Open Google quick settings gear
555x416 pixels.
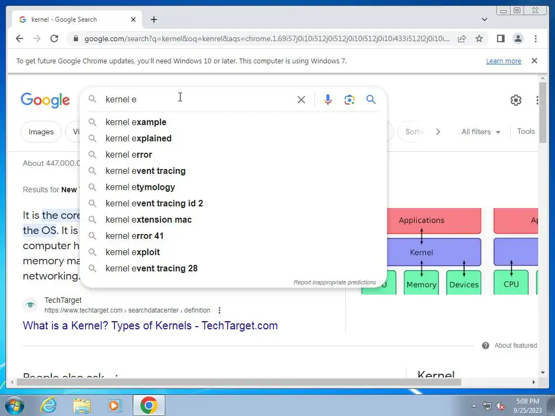point(516,100)
